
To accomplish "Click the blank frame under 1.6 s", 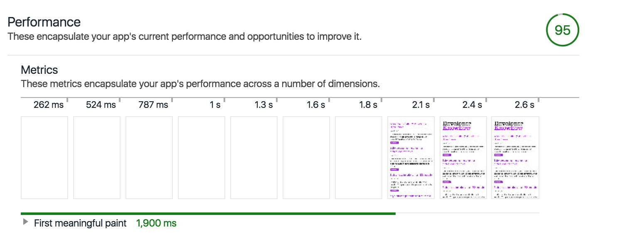I will click(306, 158).
